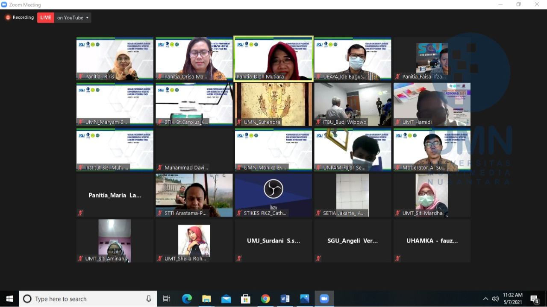The image size is (547, 307).
Task: Click the muted mic icon on UHAMKA tile
Action: pos(397,258)
